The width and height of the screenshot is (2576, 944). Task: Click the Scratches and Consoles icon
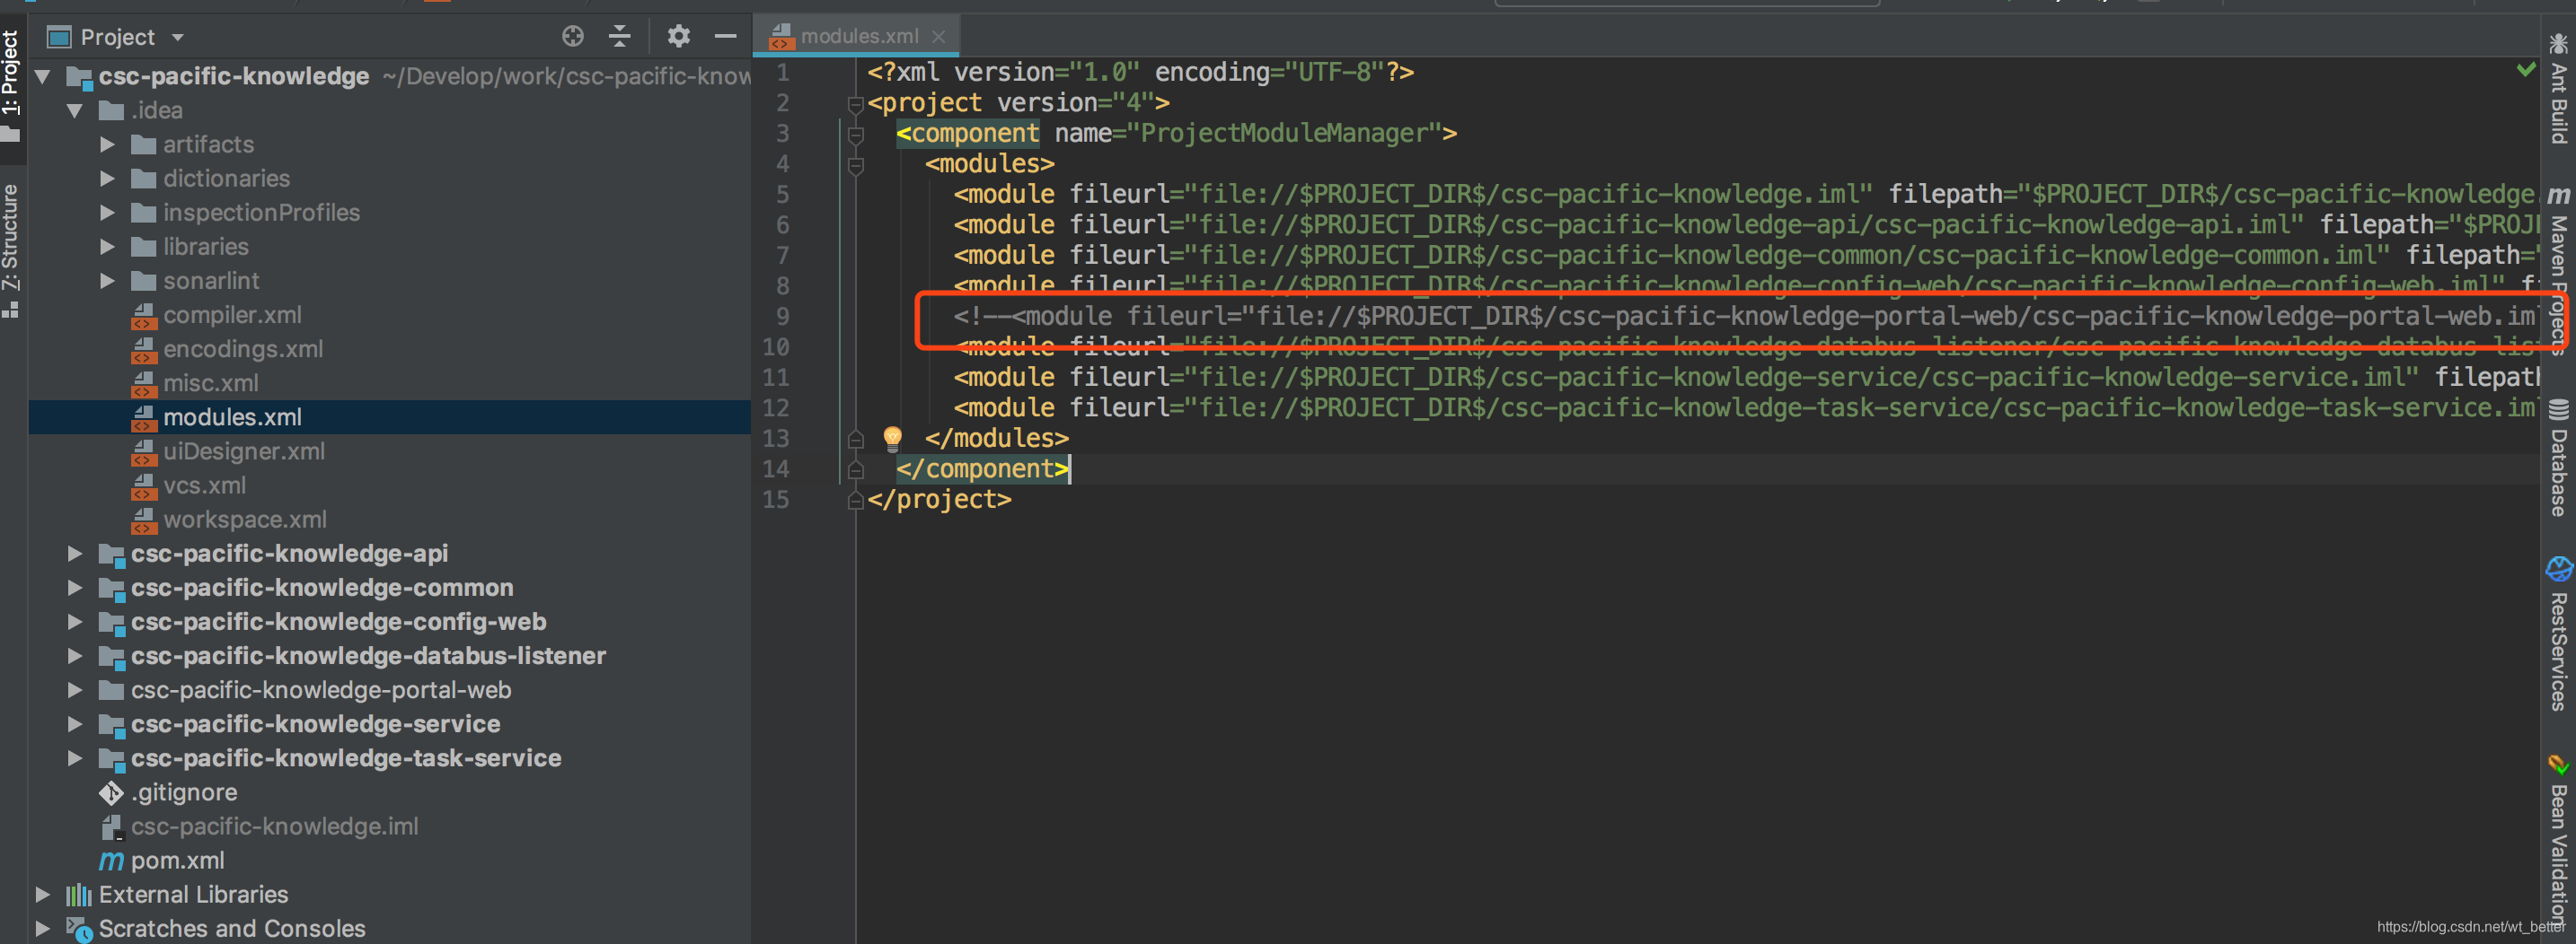click(79, 928)
